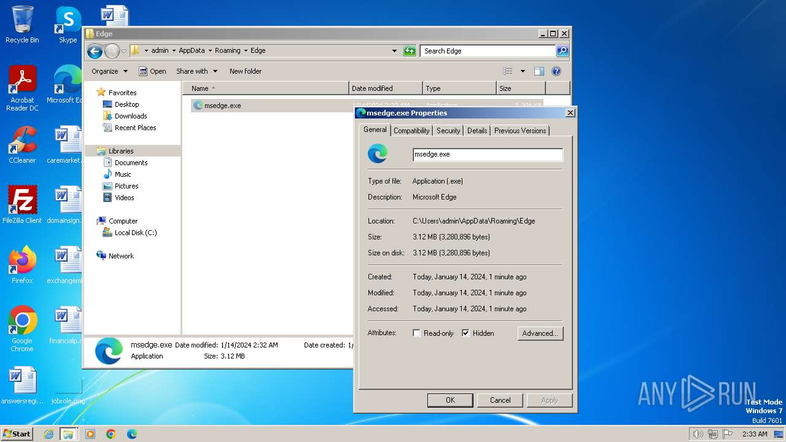Go forward in Explorer navigation

click(112, 51)
